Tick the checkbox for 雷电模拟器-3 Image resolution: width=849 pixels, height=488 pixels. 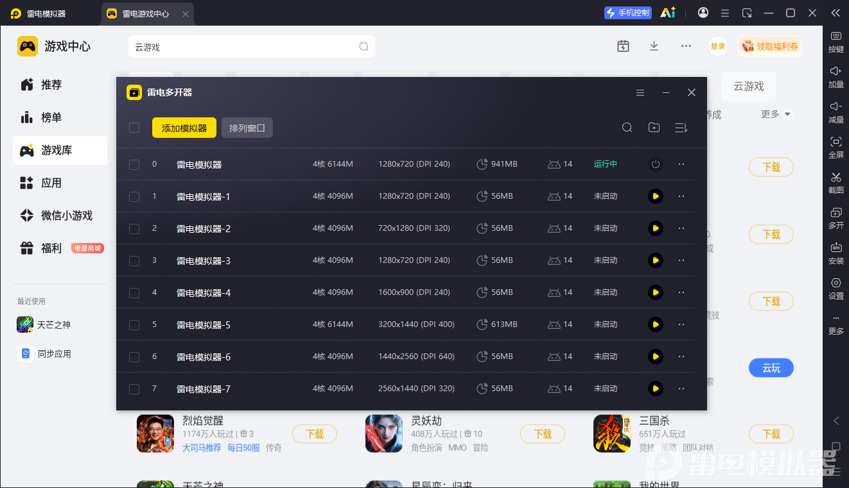pos(134,260)
